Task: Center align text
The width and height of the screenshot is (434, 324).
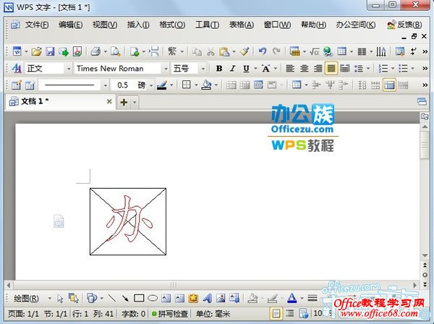Action: (x=305, y=68)
